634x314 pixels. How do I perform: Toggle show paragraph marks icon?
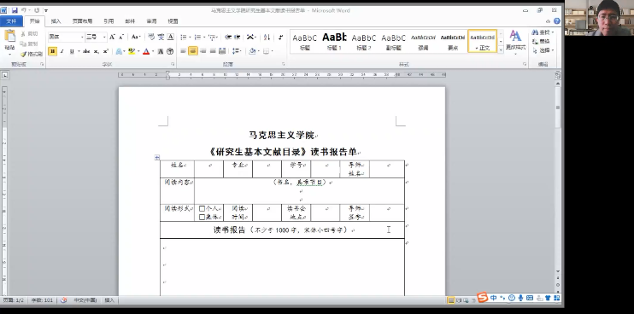click(280, 38)
